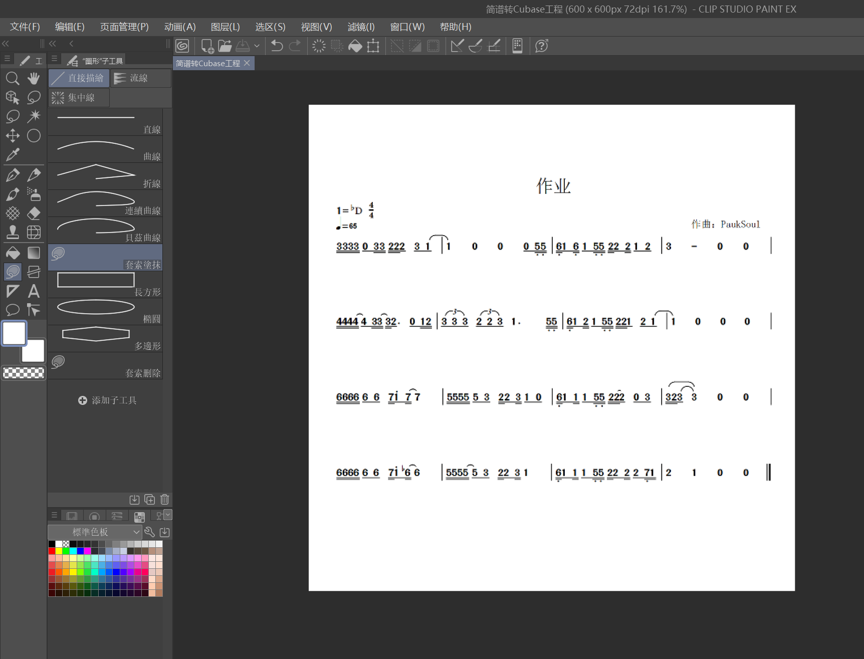Click the Open file folder icon
Viewport: 864px width, 659px height.
tap(225, 46)
